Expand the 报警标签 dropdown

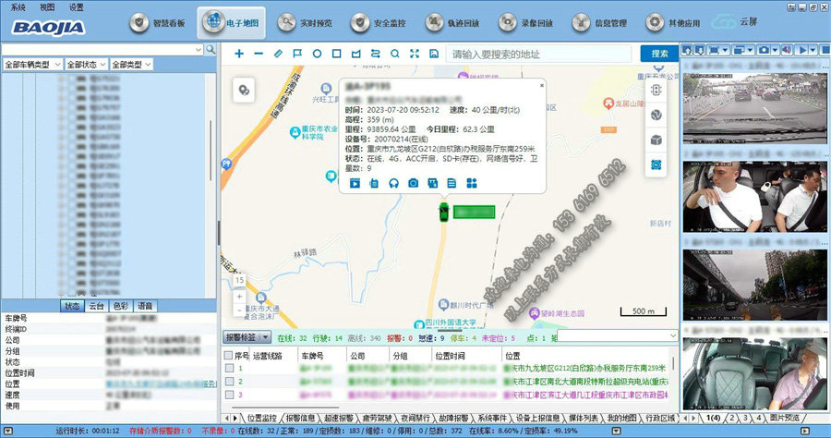(x=247, y=338)
